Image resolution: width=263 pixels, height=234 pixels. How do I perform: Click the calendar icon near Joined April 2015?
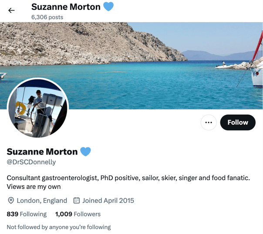coord(77,201)
